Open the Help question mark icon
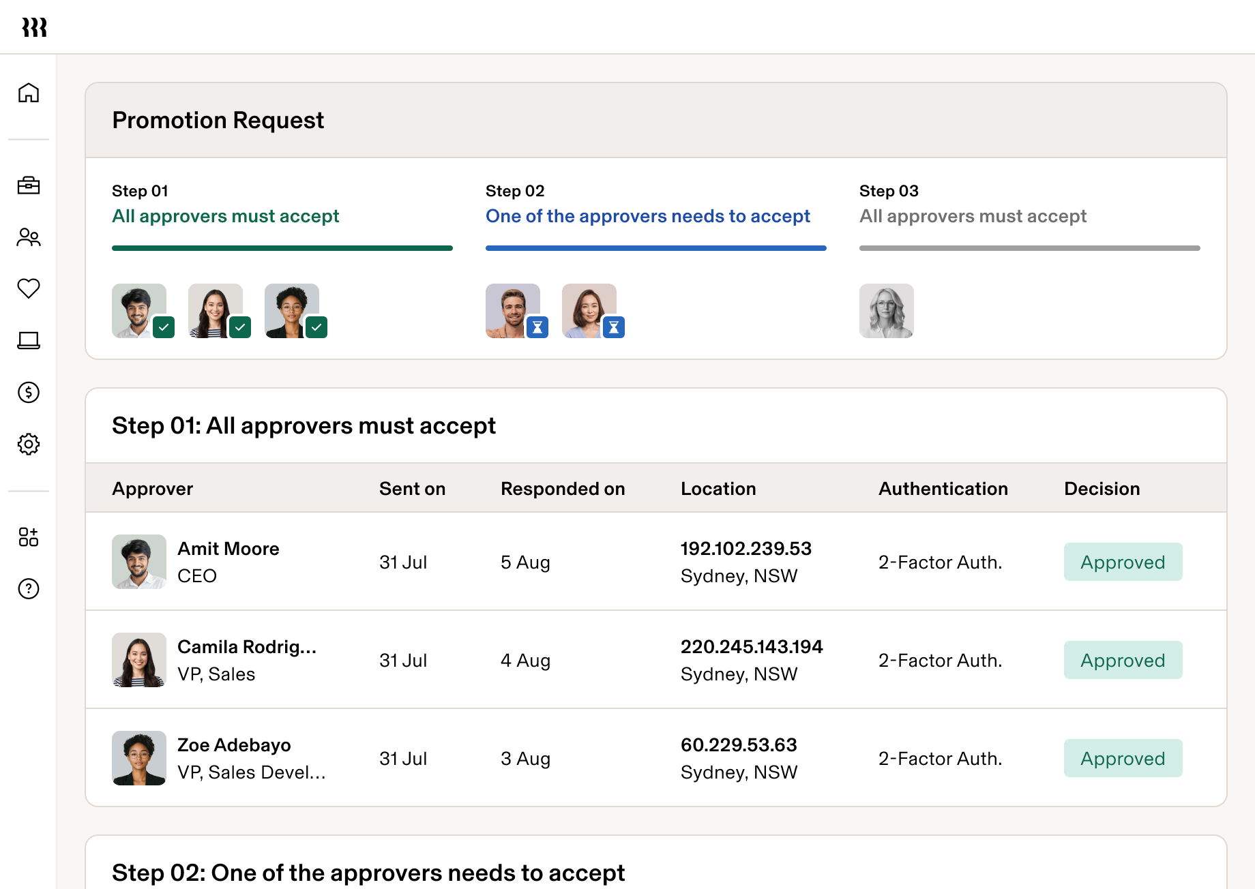 [29, 588]
